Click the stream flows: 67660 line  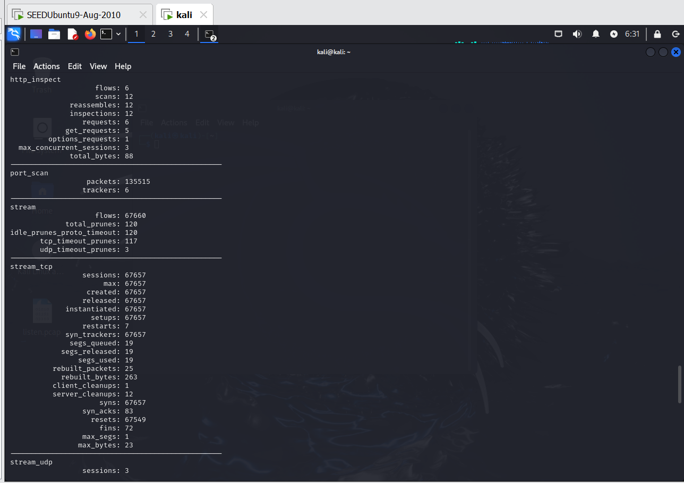(121, 216)
